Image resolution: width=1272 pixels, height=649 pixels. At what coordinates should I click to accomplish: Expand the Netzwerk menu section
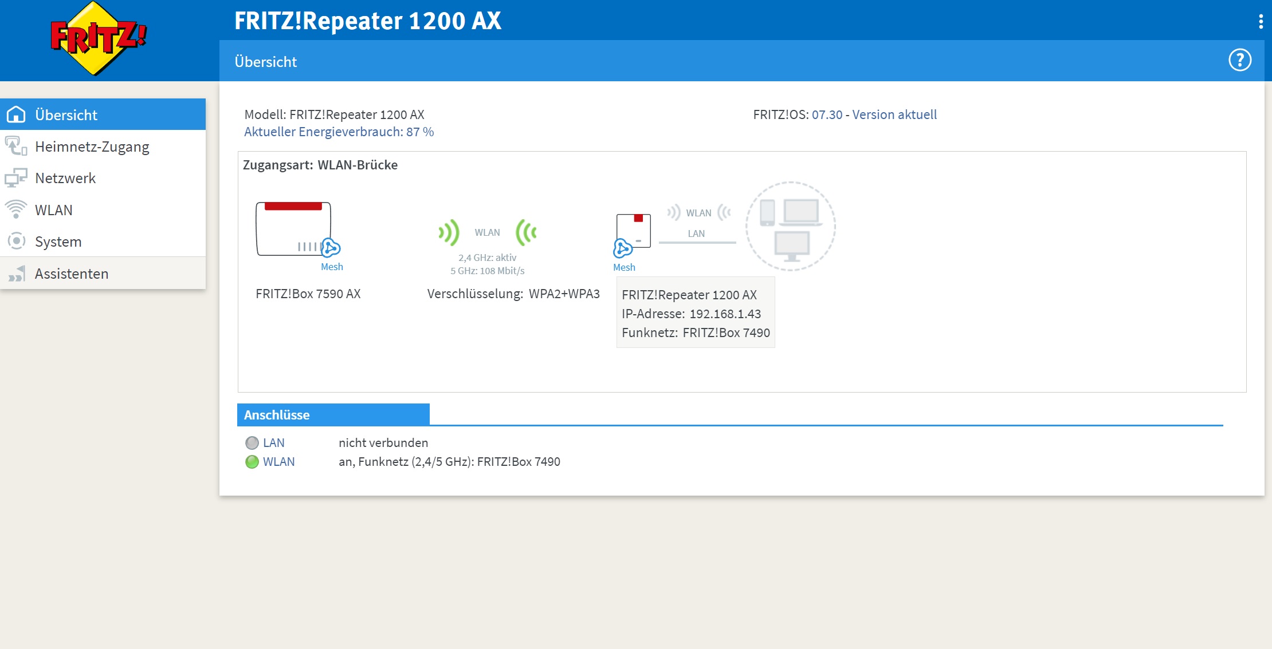pos(65,179)
